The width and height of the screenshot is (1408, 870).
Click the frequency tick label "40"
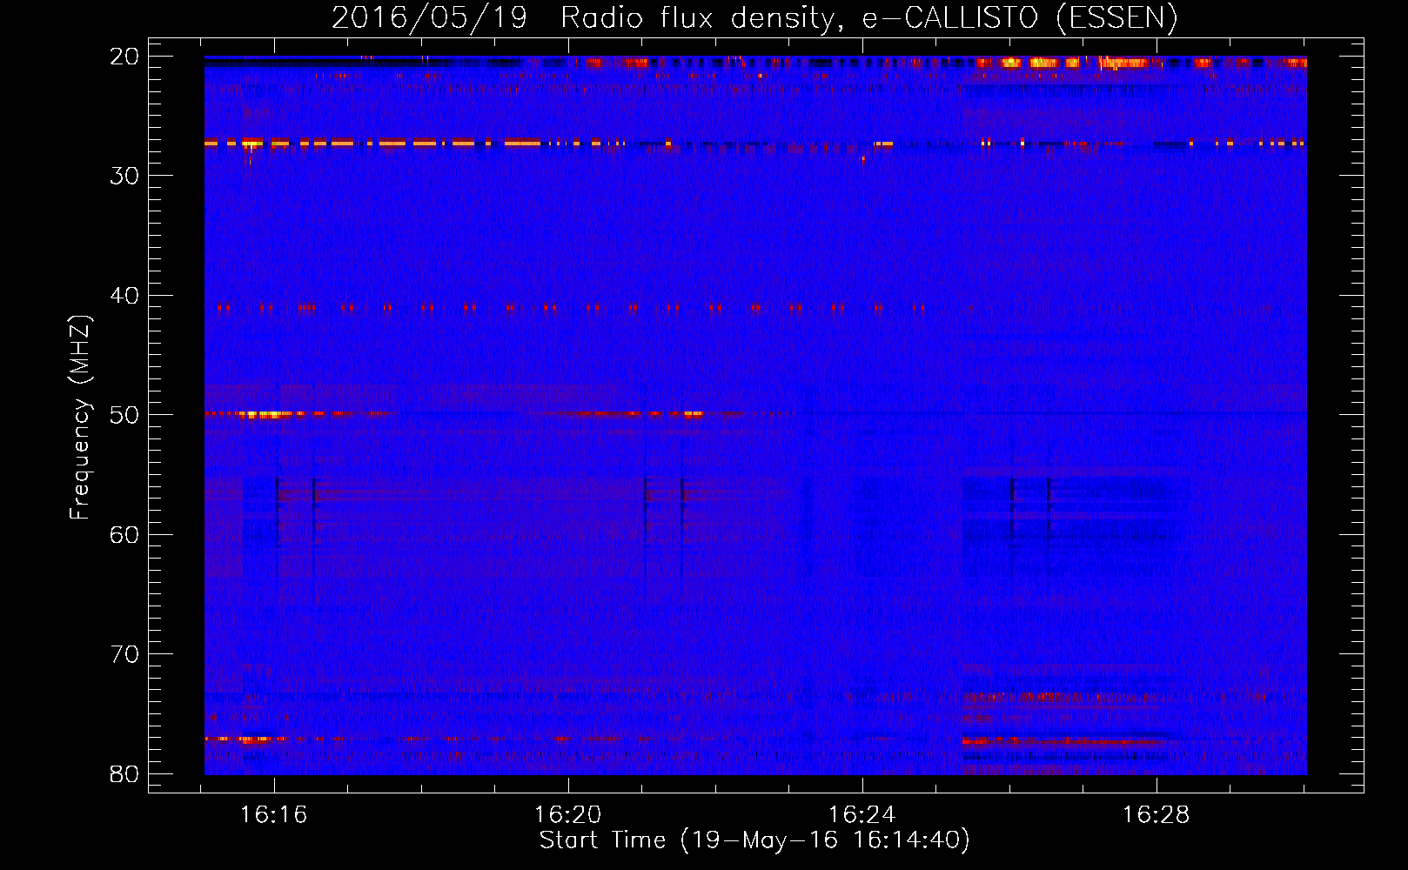point(125,296)
